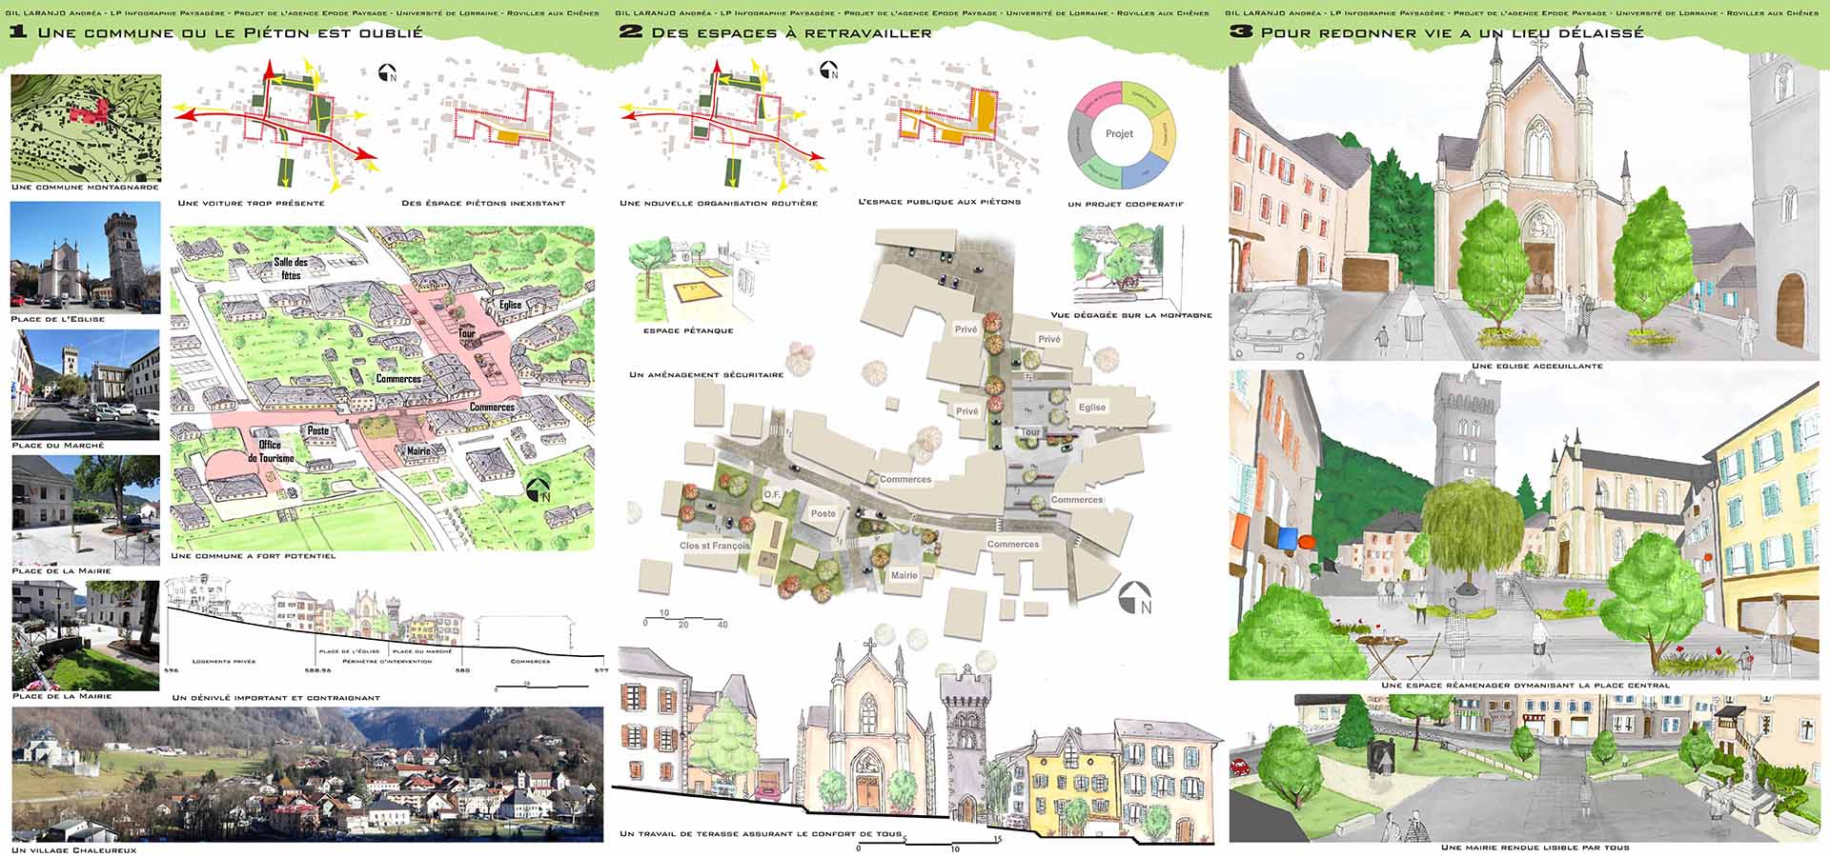The height and width of the screenshot is (857, 1830).
Task: Select the large number 1 section marker
Action: click(18, 32)
